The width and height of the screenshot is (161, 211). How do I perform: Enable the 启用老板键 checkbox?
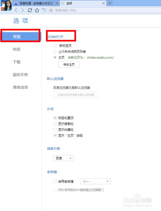click(x=55, y=182)
